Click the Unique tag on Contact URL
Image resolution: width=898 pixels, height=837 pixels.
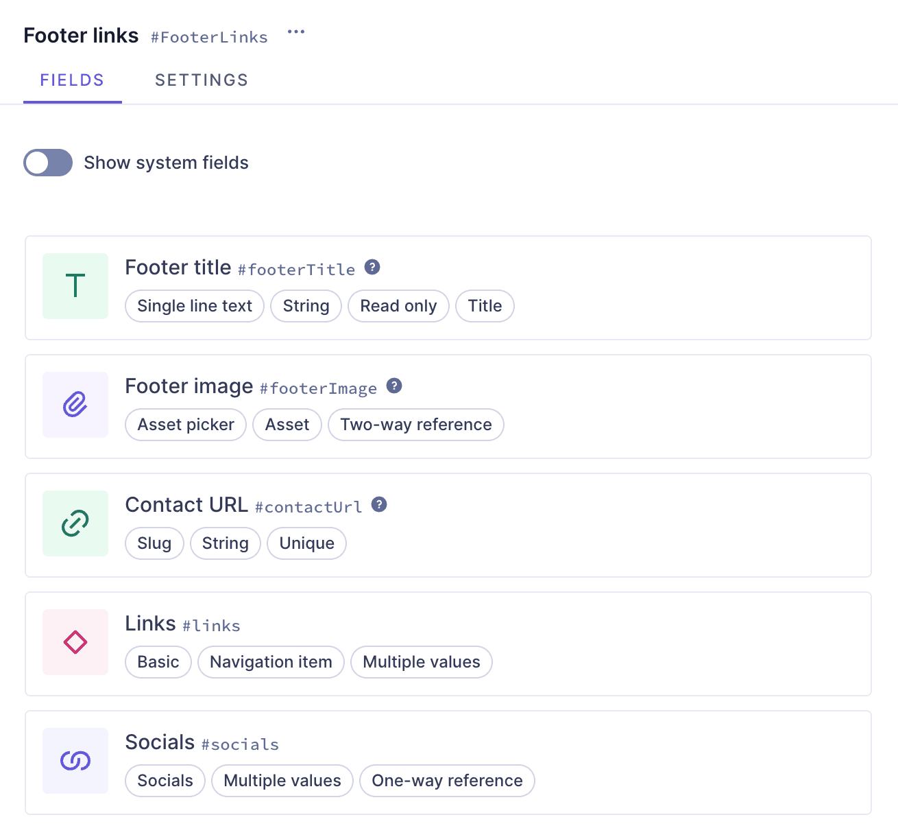point(306,543)
